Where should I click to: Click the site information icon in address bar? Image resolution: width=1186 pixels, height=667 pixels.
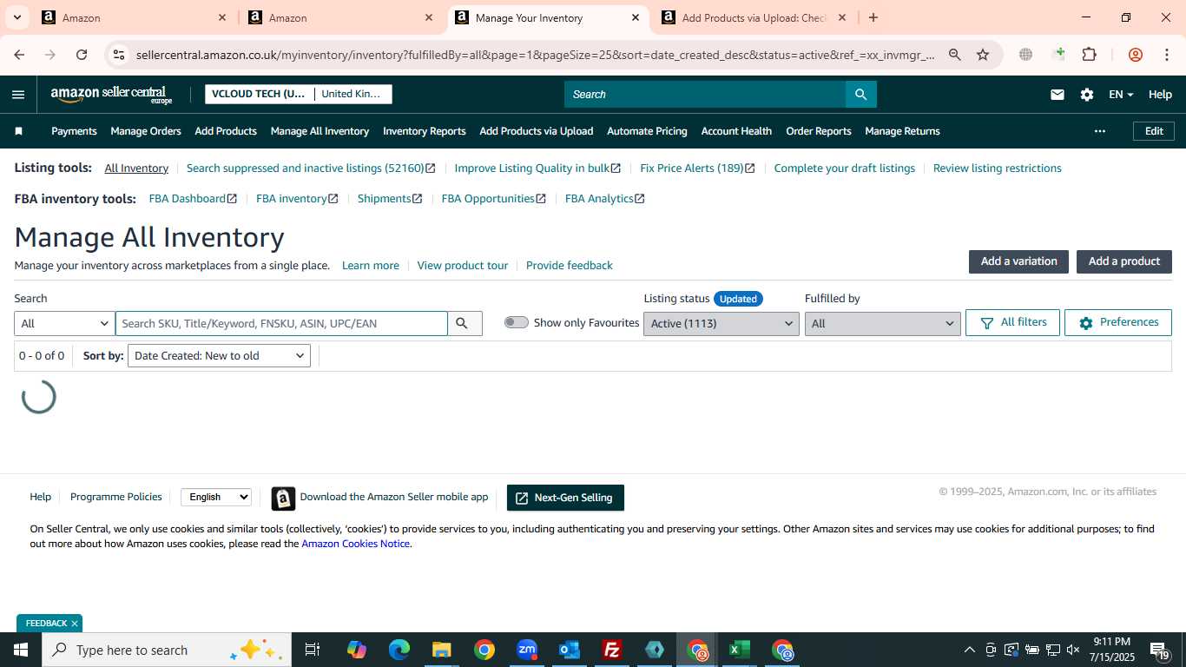(119, 55)
